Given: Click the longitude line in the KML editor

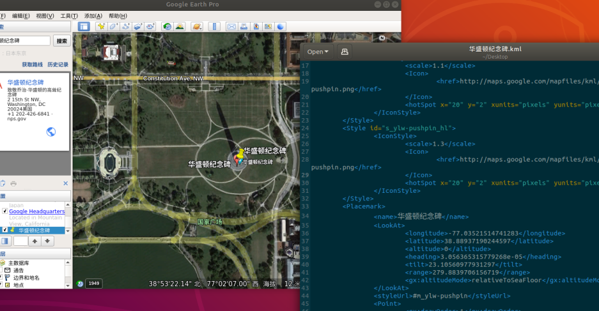Looking at the screenshot, I should point(485,233).
